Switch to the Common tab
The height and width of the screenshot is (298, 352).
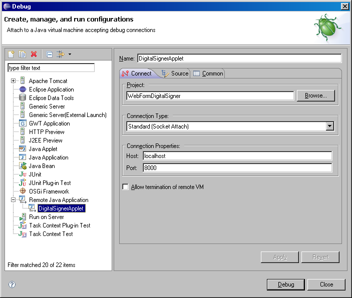tap(208, 73)
